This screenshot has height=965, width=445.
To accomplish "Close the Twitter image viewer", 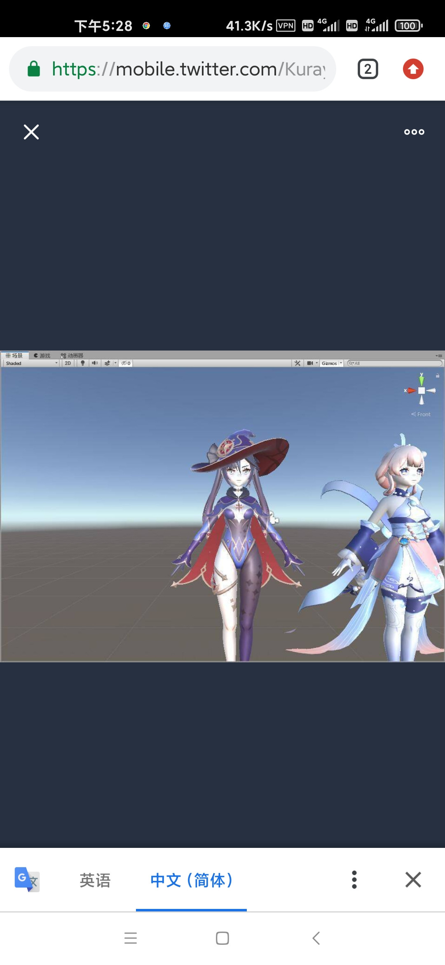I will [x=31, y=132].
